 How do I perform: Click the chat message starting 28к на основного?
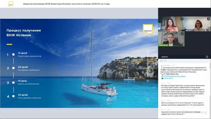pyautogui.click(x=183, y=104)
